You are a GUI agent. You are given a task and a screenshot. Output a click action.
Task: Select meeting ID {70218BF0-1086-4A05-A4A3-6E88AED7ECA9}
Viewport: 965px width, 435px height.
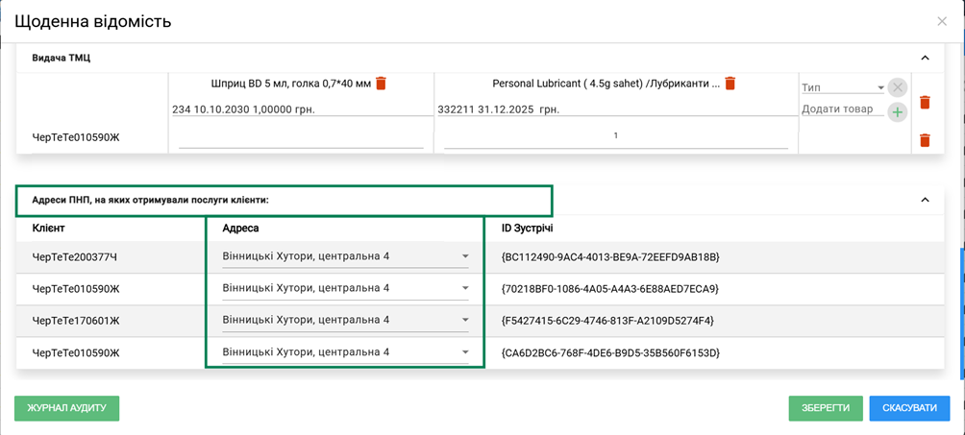(610, 288)
